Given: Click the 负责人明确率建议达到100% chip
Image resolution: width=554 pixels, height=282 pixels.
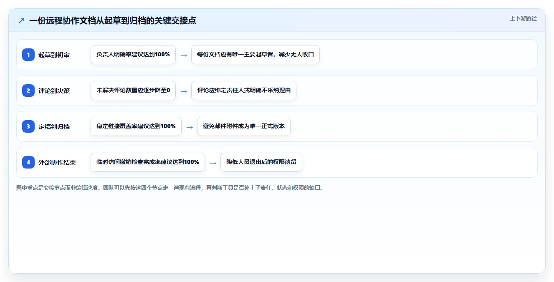Looking at the screenshot, I should coord(133,55).
